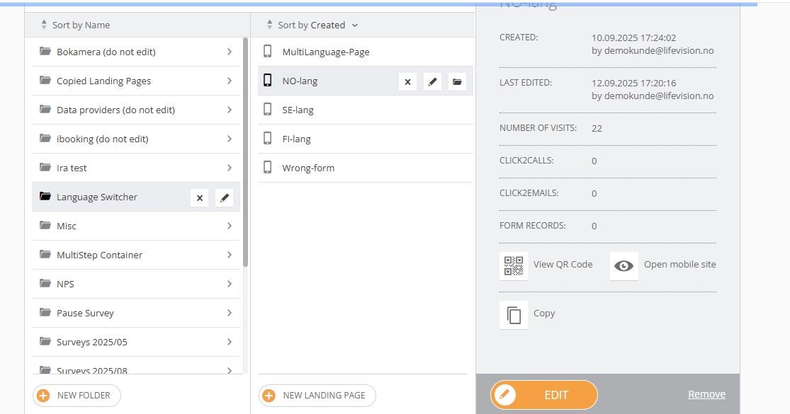The width and height of the screenshot is (790, 414).
Task: Open the View QR Code icon
Action: click(x=514, y=265)
